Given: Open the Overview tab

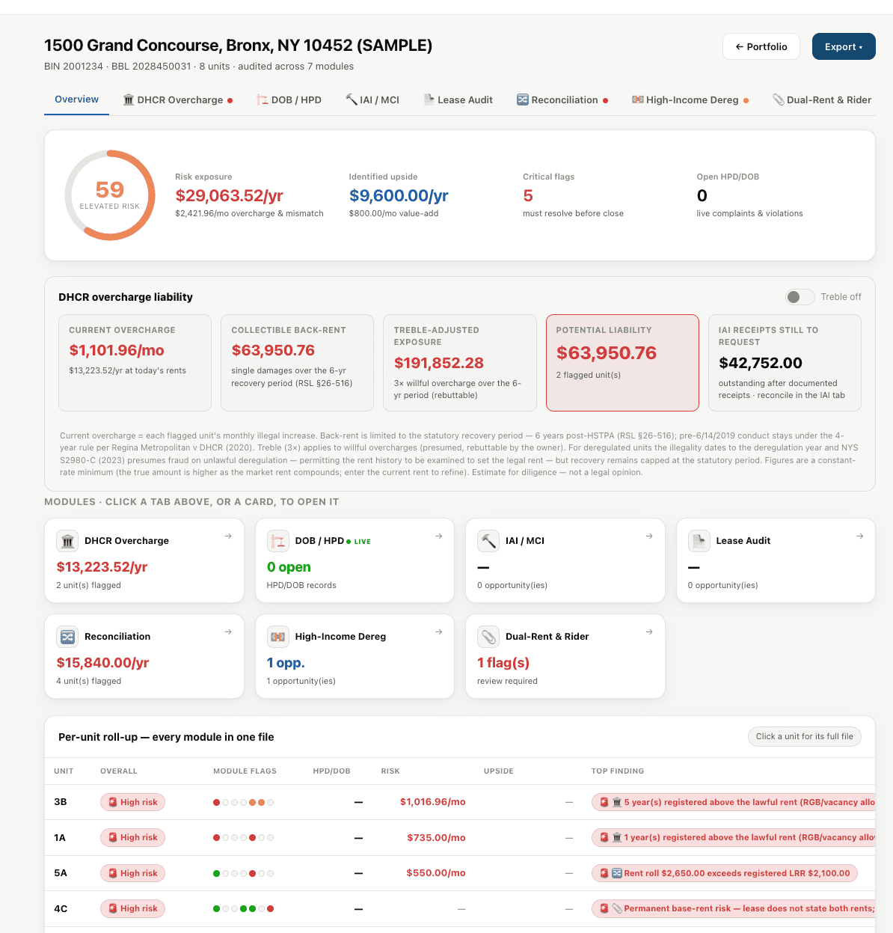Looking at the screenshot, I should (76, 100).
